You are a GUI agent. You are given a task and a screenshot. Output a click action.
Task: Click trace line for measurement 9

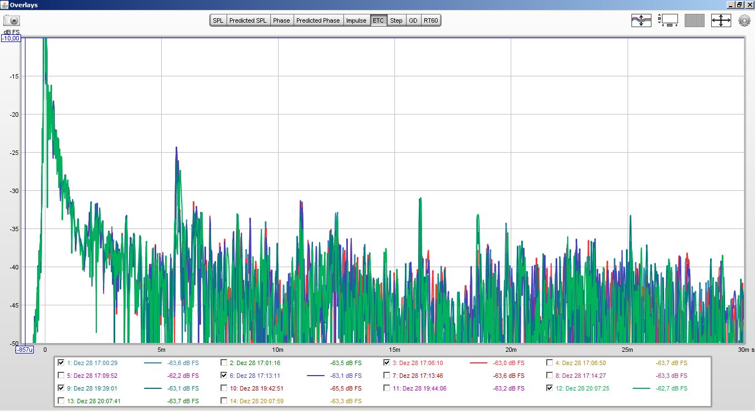tap(152, 389)
